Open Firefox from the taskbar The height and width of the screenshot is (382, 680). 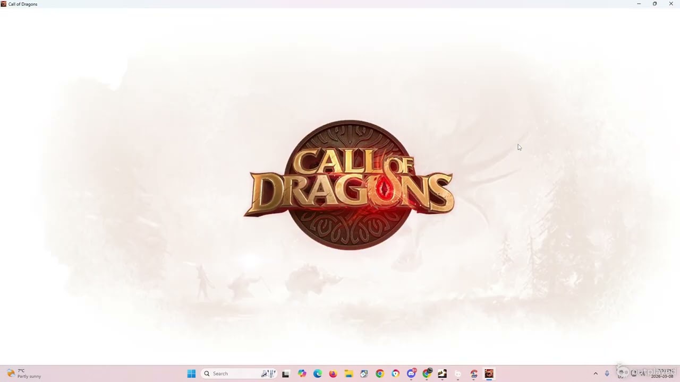tap(333, 374)
